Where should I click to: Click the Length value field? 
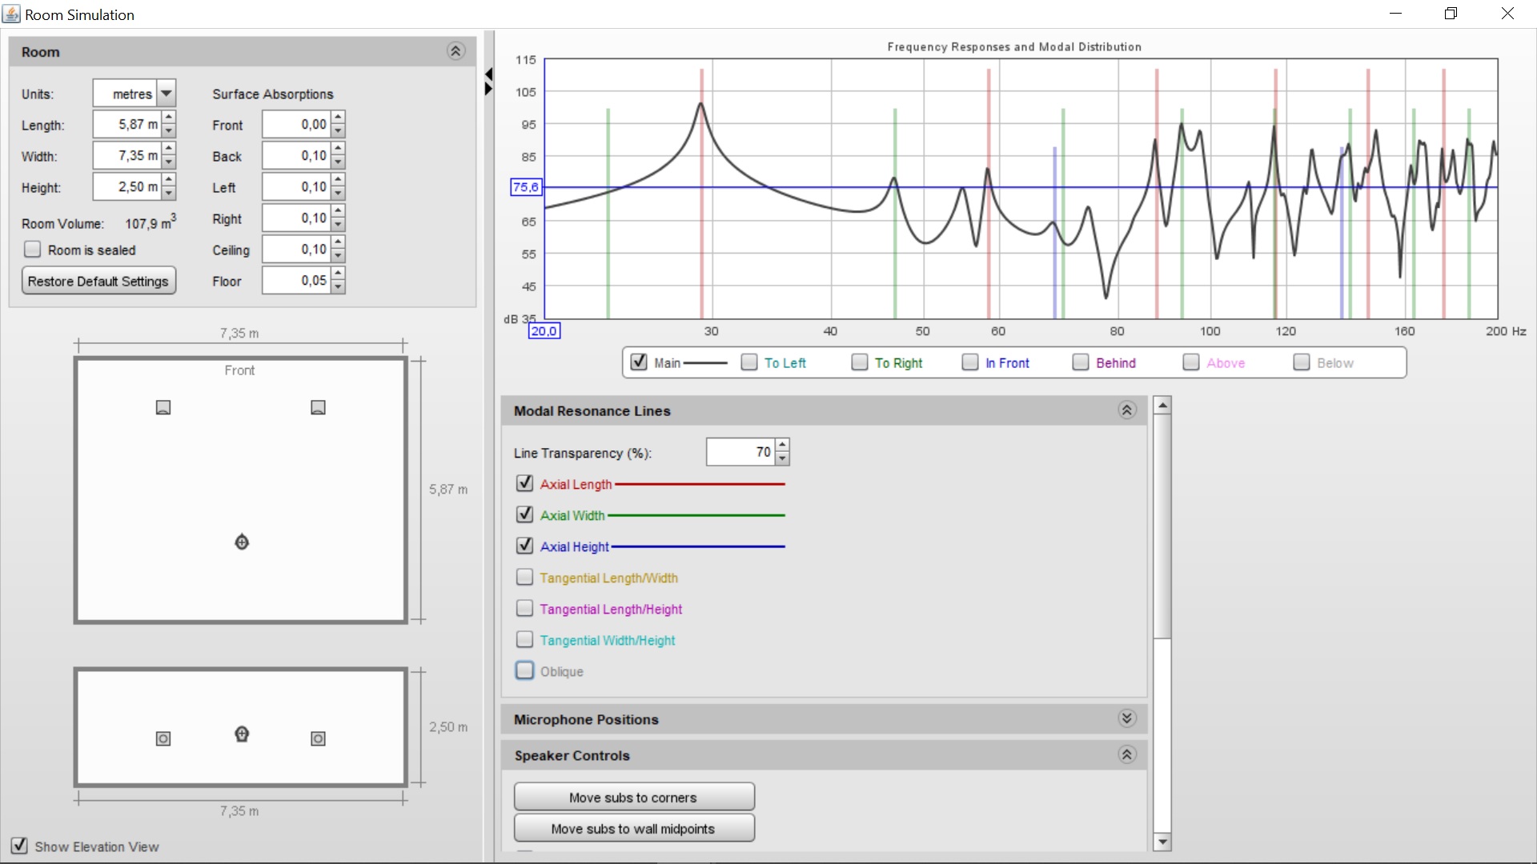128,125
